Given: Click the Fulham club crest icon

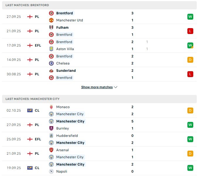Looking at the screenshot, I should tap(51, 28).
